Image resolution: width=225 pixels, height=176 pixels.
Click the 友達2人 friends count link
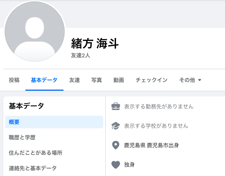click(x=80, y=55)
